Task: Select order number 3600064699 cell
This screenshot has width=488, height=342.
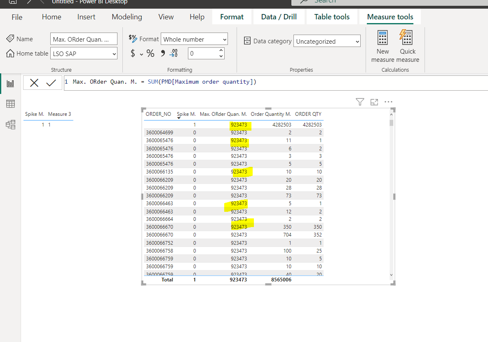Action: click(x=160, y=133)
